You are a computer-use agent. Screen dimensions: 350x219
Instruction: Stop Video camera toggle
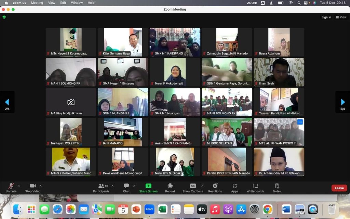pyautogui.click(x=32, y=187)
